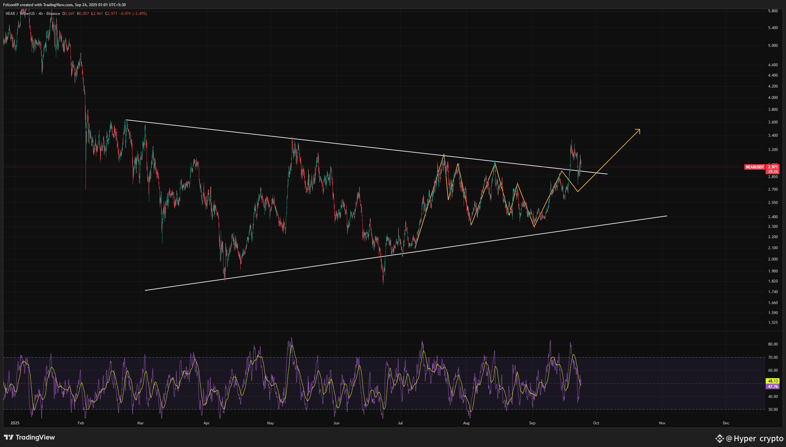The image size is (786, 447).
Task: Click the 4h interval label in legend
Action: click(40, 14)
